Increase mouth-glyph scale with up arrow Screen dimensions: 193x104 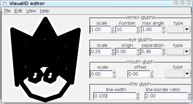[114, 72]
